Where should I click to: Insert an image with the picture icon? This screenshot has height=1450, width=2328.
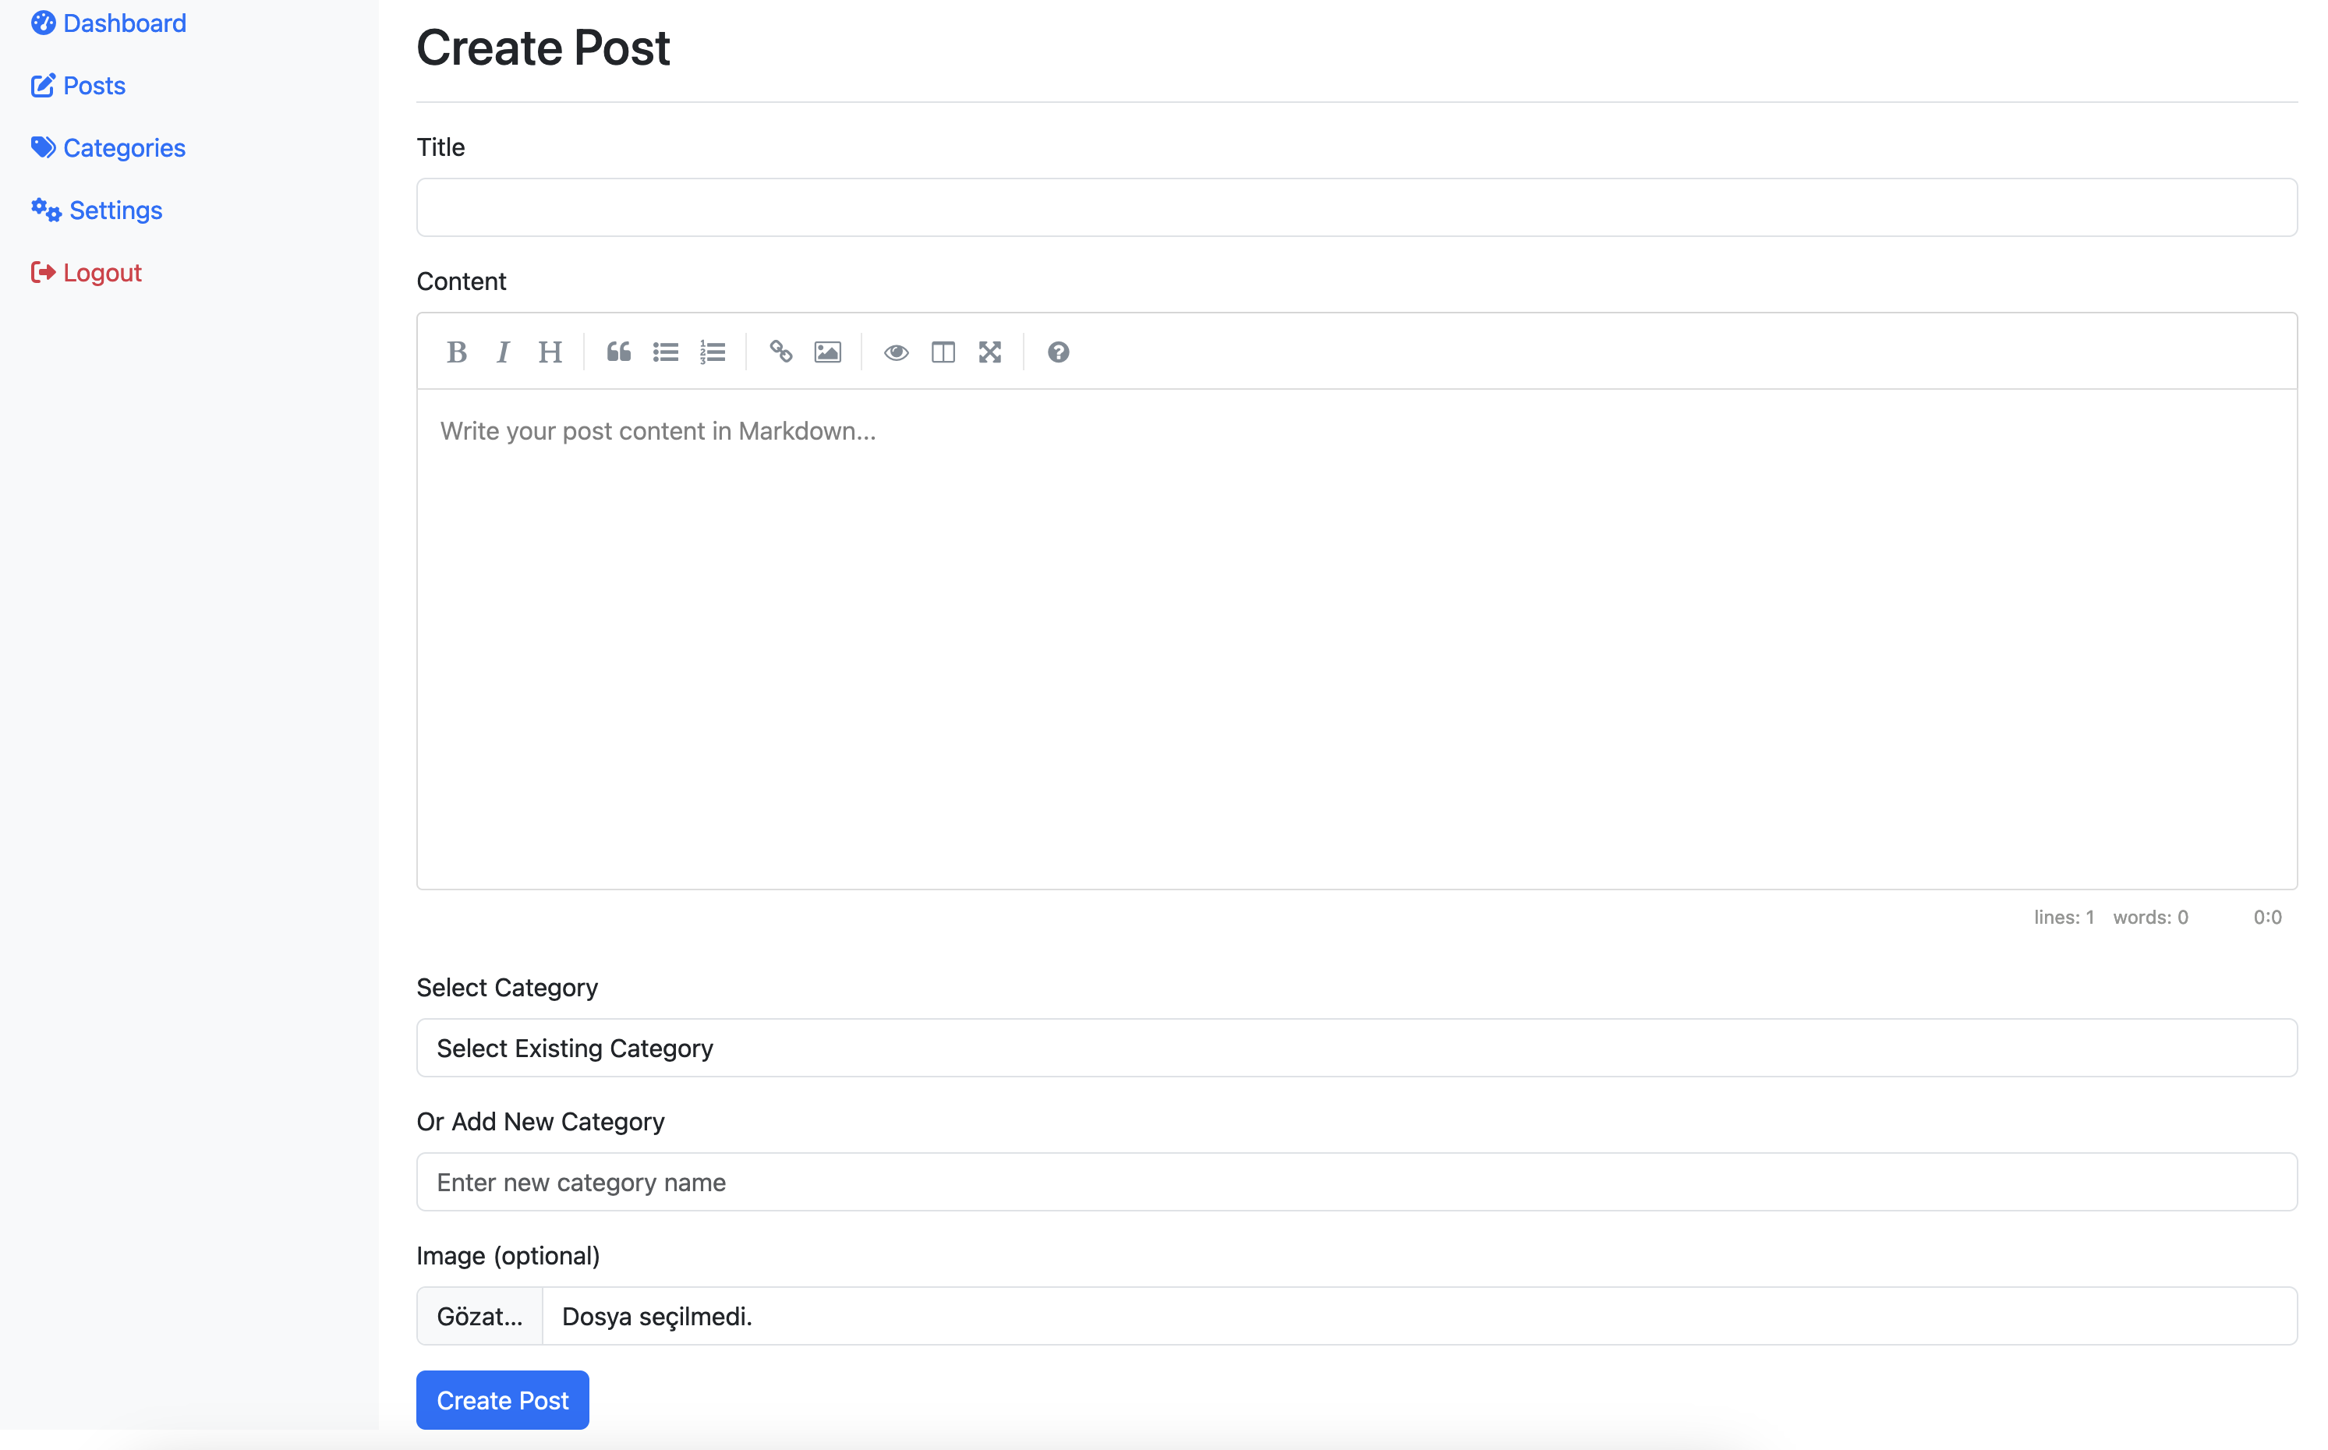(827, 352)
